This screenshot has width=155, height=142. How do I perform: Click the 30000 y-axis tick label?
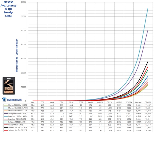point(23,58)
